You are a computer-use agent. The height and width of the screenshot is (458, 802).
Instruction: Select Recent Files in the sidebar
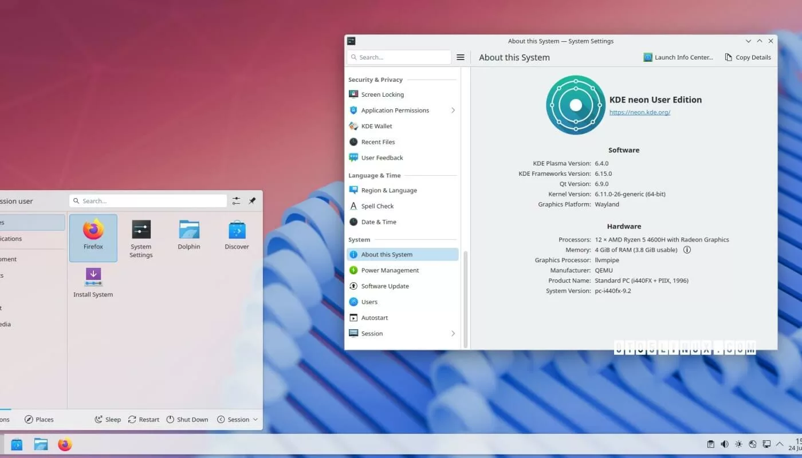[x=403, y=142]
